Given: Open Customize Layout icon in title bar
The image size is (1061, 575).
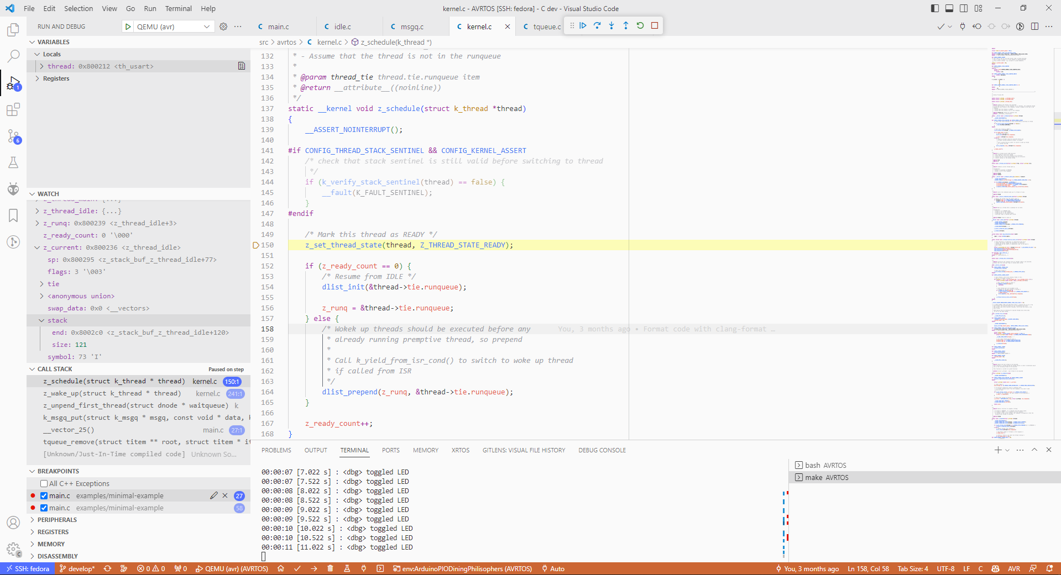Looking at the screenshot, I should pos(979,8).
